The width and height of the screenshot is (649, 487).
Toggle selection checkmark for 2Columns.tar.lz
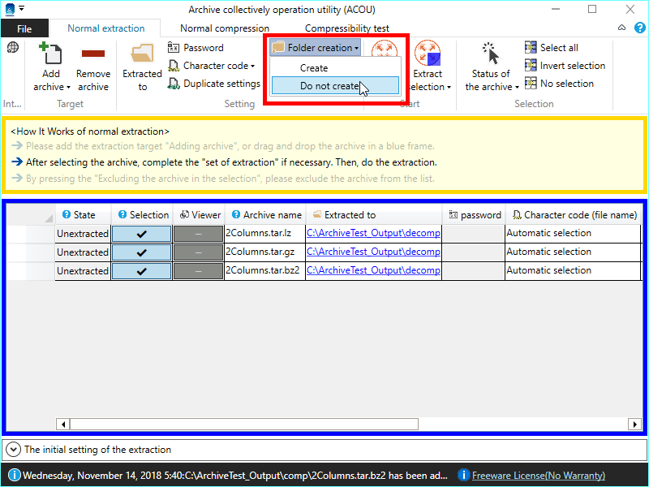[x=141, y=234]
